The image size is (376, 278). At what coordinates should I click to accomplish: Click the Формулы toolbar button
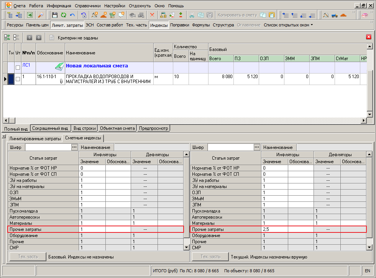click(201, 25)
